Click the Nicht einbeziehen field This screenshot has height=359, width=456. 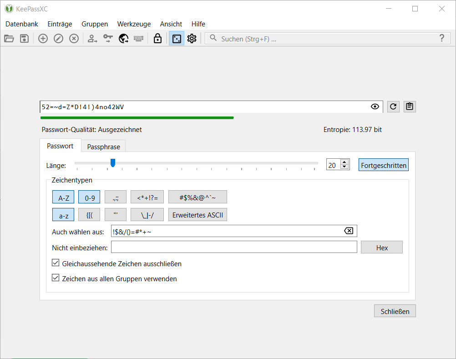tap(234, 247)
